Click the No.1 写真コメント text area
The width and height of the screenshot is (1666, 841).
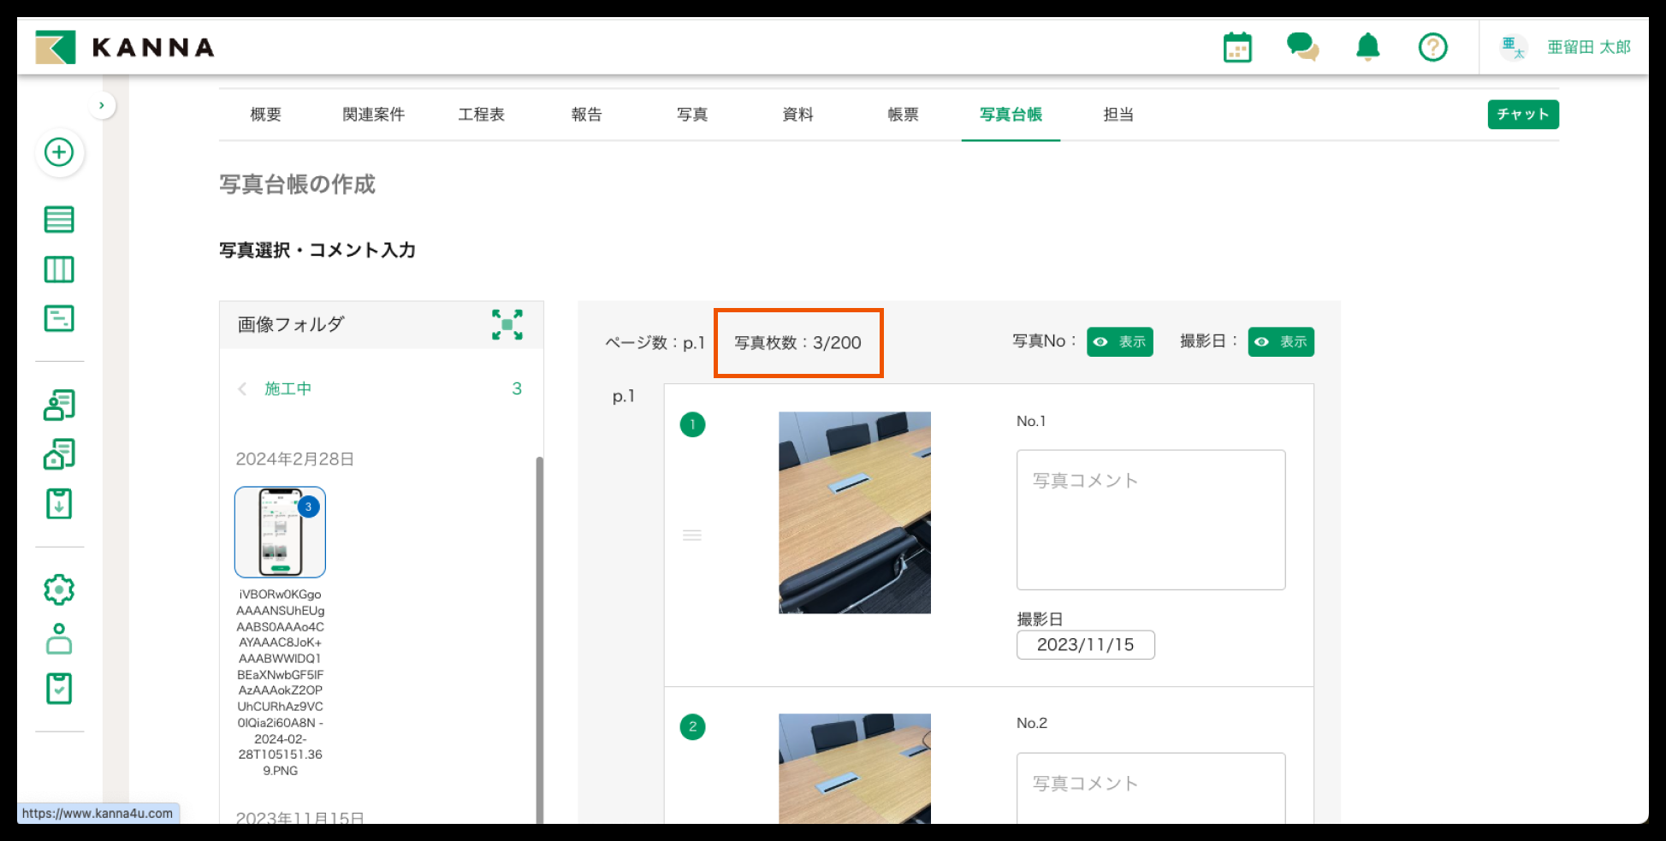pyautogui.click(x=1151, y=520)
